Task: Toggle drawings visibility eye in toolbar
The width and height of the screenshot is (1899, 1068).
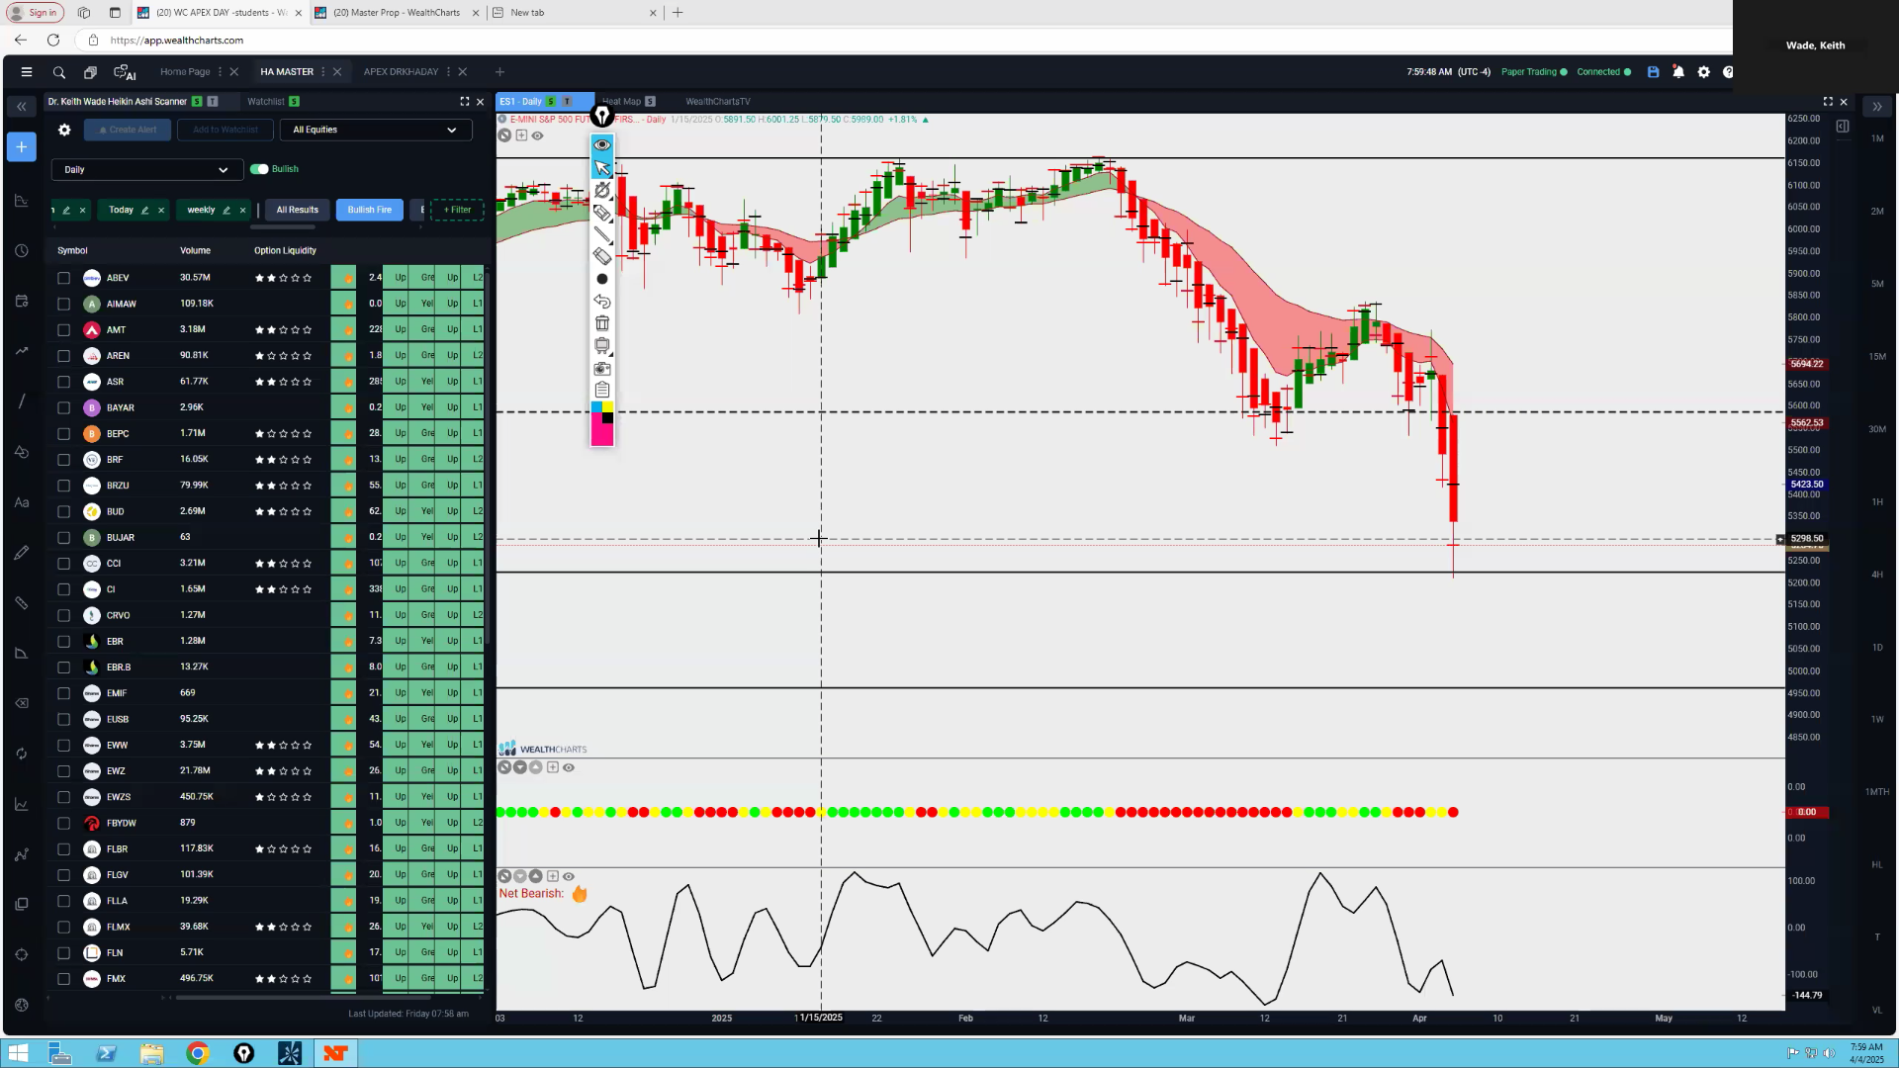Action: 602,144
